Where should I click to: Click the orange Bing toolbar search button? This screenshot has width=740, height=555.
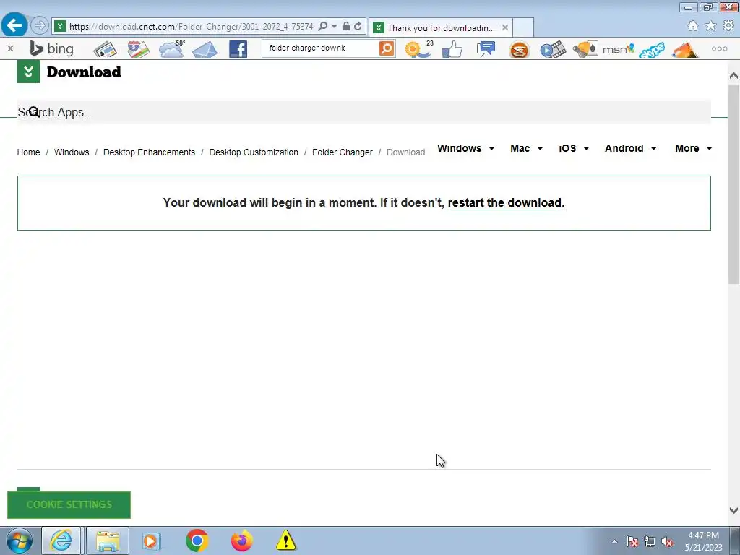click(x=387, y=48)
